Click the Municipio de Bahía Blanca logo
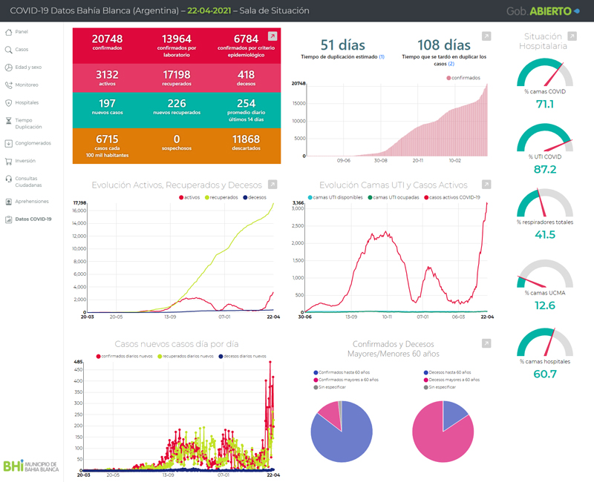The image size is (594, 482). click(31, 466)
